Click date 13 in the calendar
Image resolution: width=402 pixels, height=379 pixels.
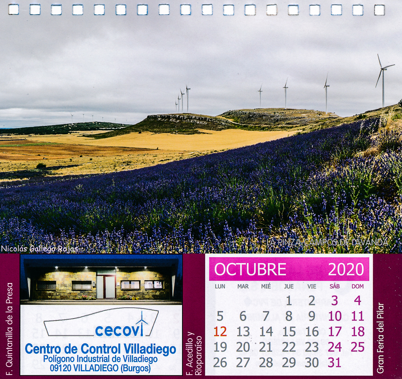click(x=243, y=332)
